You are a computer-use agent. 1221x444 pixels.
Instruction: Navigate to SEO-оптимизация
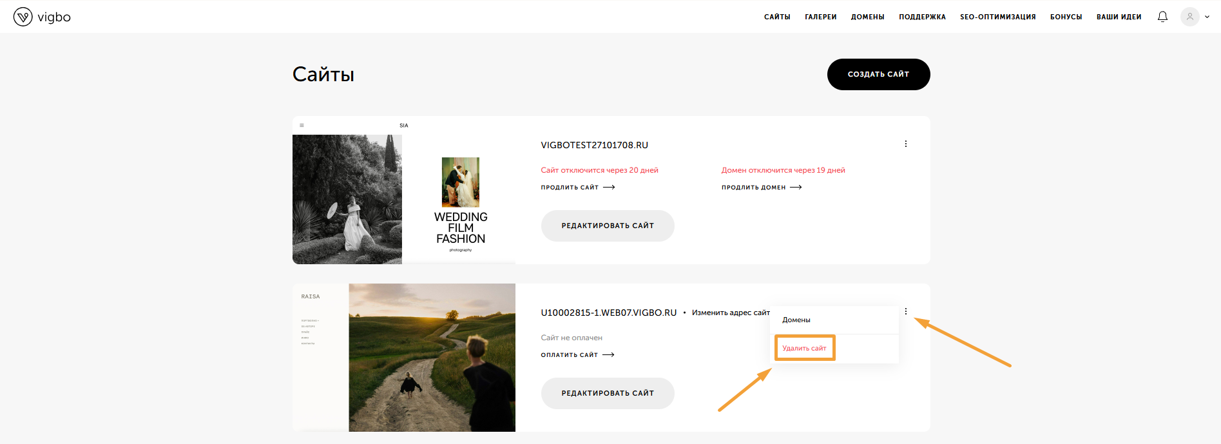click(x=997, y=17)
